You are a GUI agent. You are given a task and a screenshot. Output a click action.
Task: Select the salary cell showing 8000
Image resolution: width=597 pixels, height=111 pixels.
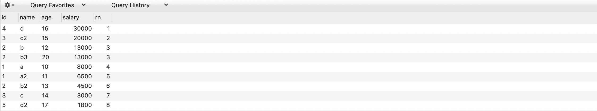tap(77, 67)
